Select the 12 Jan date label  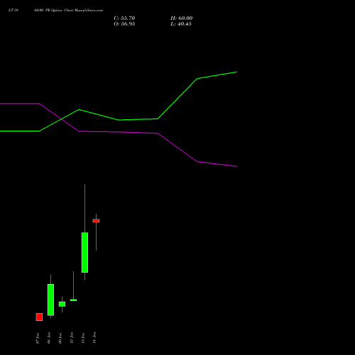tap(72, 338)
